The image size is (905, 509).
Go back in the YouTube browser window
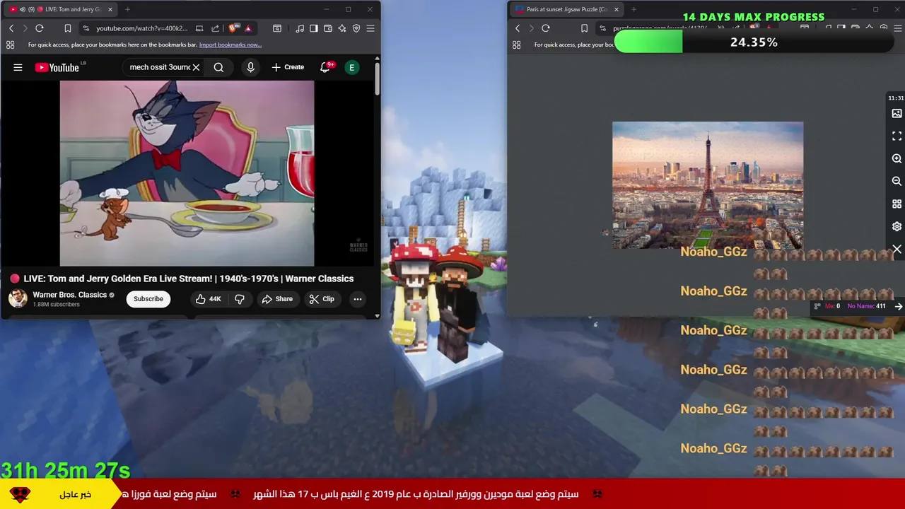point(11,28)
